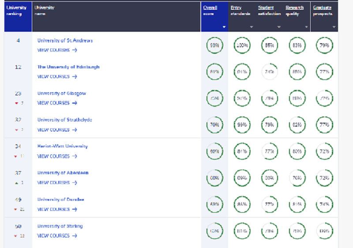Click St Andrews entry standards circle 100%

coord(242,45)
